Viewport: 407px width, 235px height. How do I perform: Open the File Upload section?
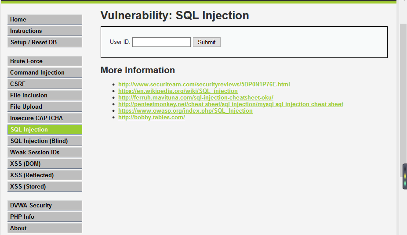[x=44, y=107]
